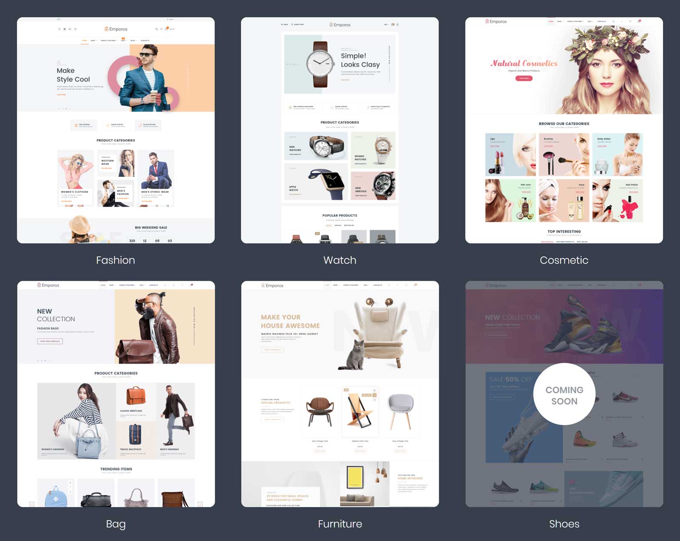Click the Coming Soon badge on Shoes preview
Screen dimensions: 680x541
tap(564, 394)
